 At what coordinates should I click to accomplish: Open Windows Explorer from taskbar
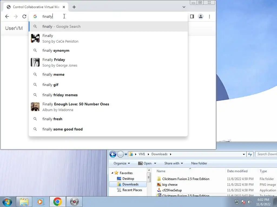pyautogui.click(x=24, y=202)
